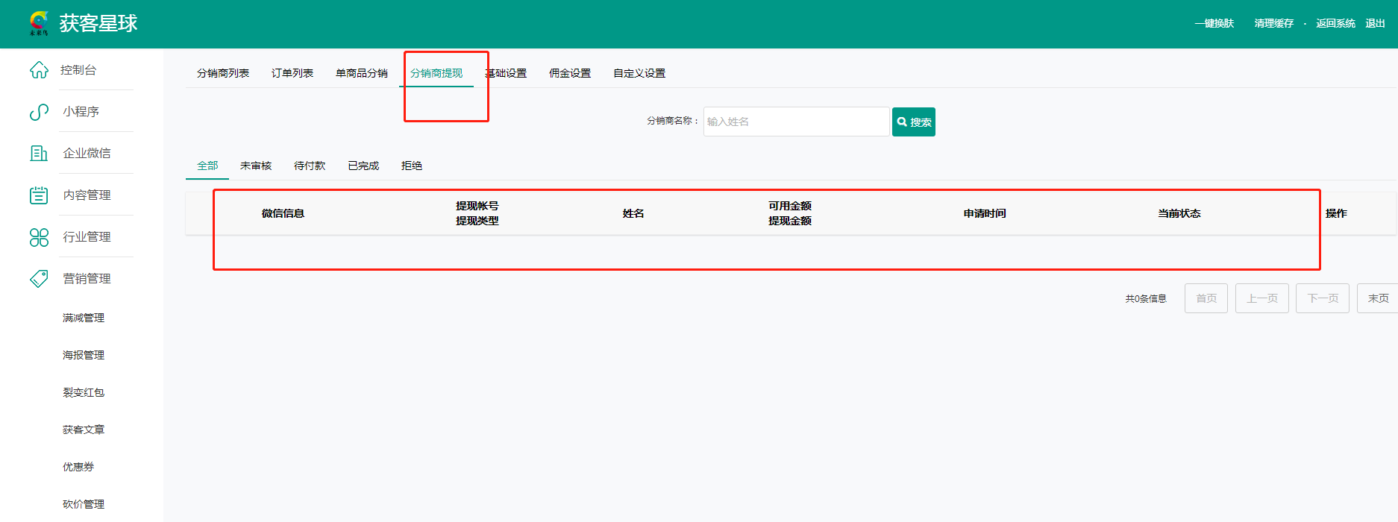Click 清理缓存 in the header
1398x522 pixels.
(x=1273, y=24)
